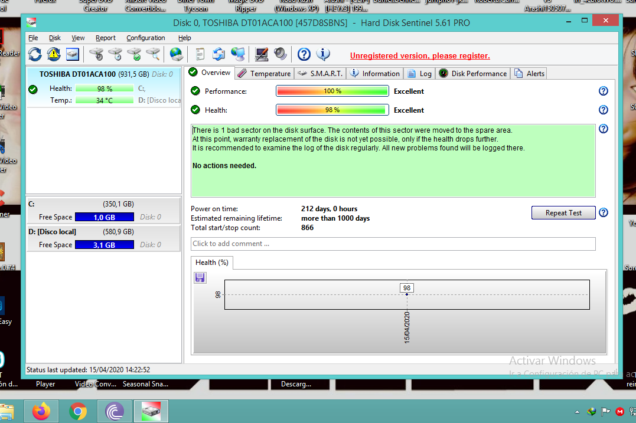
Task: Open the View menu
Action: click(79, 38)
